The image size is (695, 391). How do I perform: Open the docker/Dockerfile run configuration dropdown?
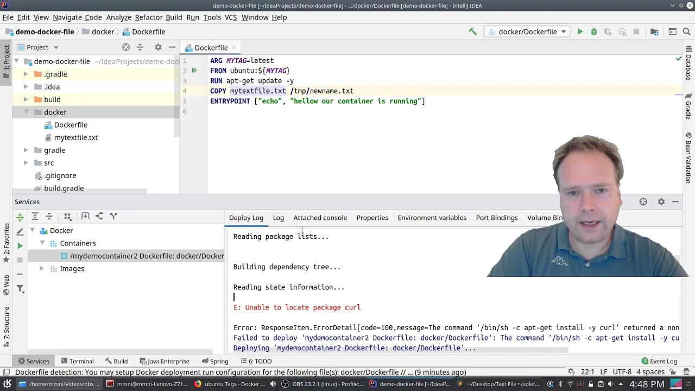point(526,31)
